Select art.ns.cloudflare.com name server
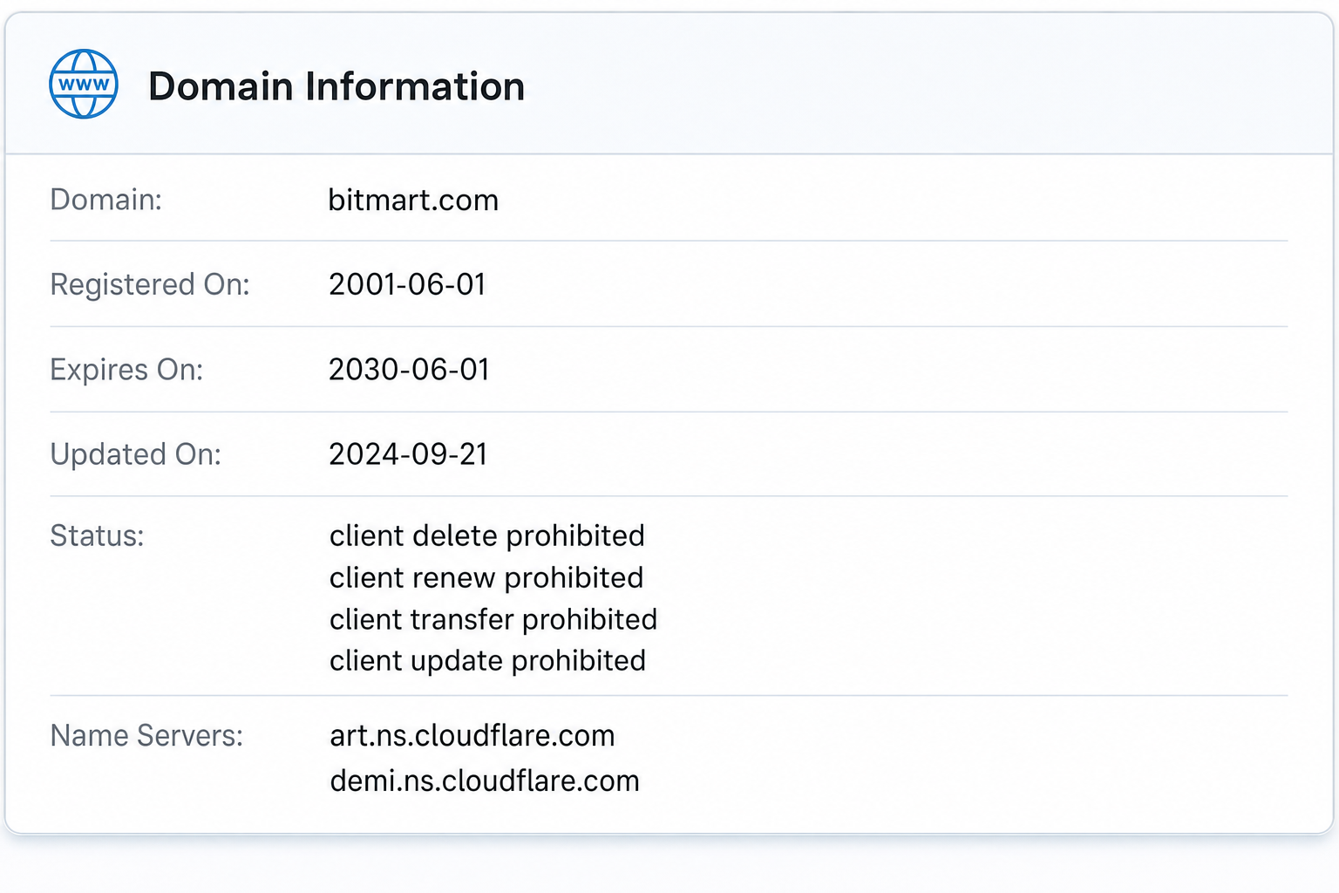 pos(472,735)
